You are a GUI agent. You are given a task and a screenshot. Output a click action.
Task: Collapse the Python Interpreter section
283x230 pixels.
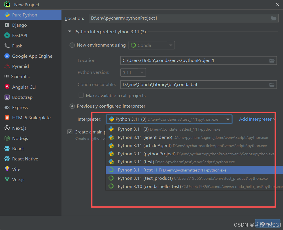70,32
